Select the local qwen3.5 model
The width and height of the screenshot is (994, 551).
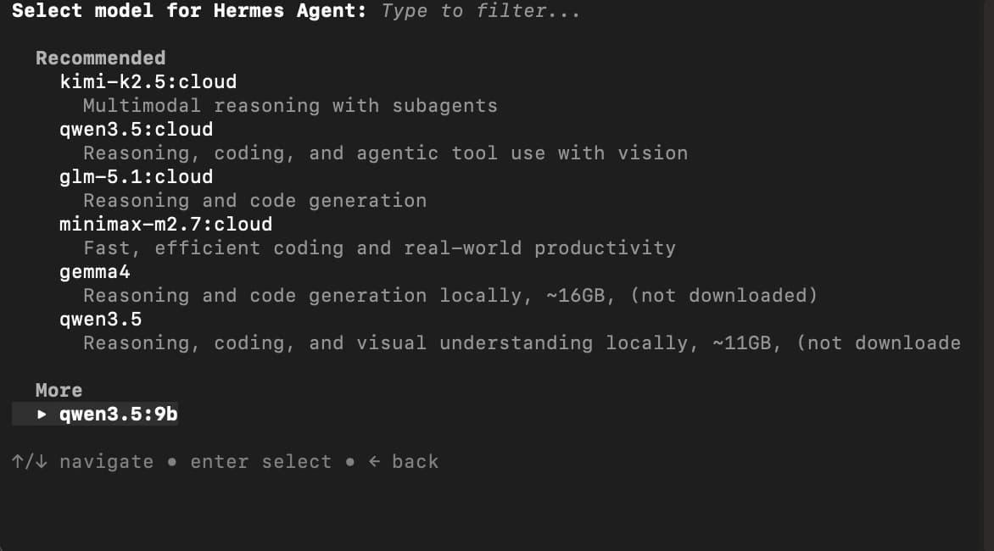(x=100, y=319)
